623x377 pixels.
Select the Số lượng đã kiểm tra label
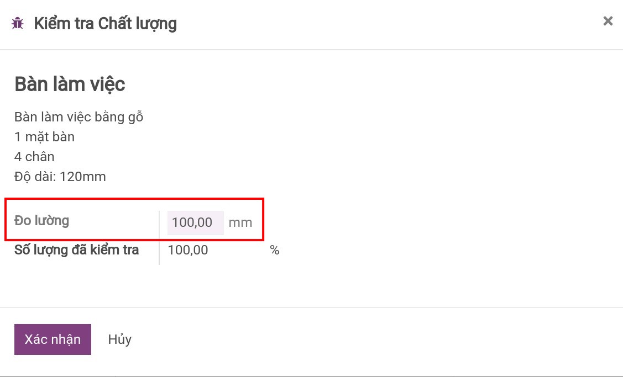pos(76,250)
